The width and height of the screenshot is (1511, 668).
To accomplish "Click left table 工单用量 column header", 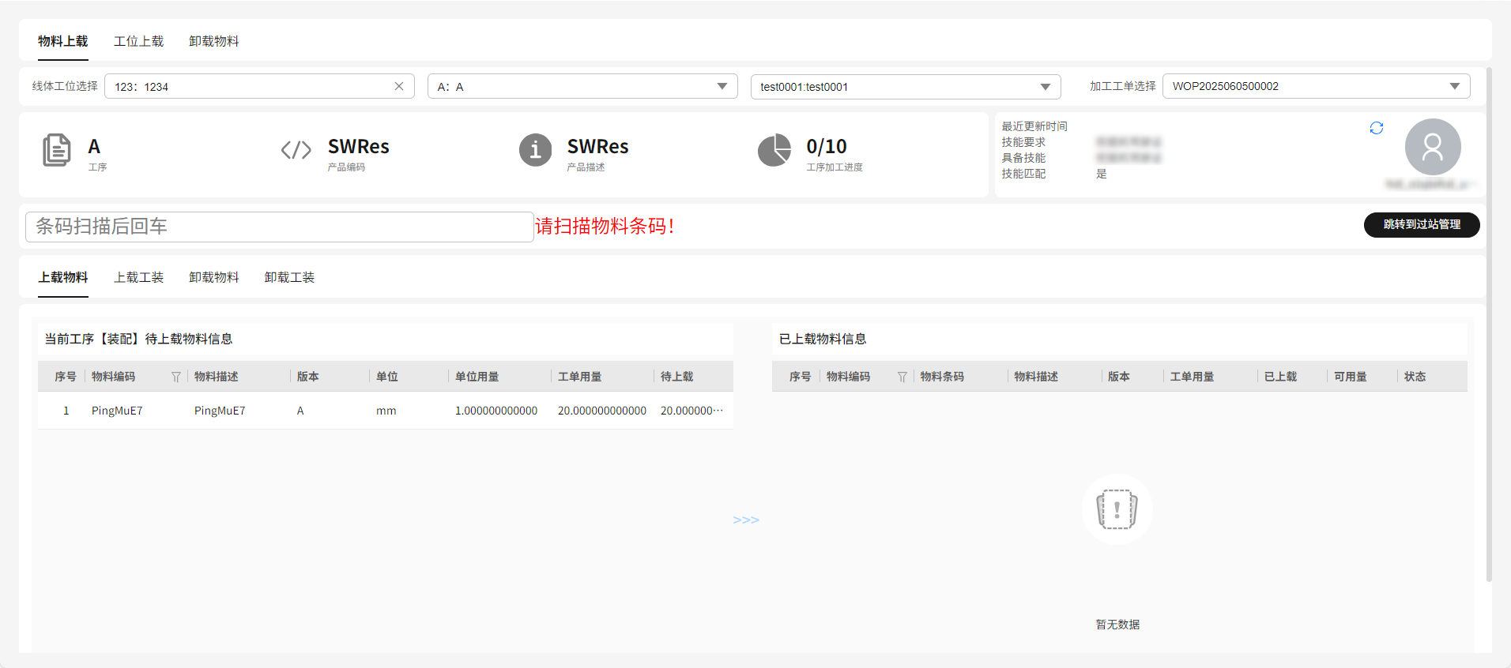I will point(580,377).
